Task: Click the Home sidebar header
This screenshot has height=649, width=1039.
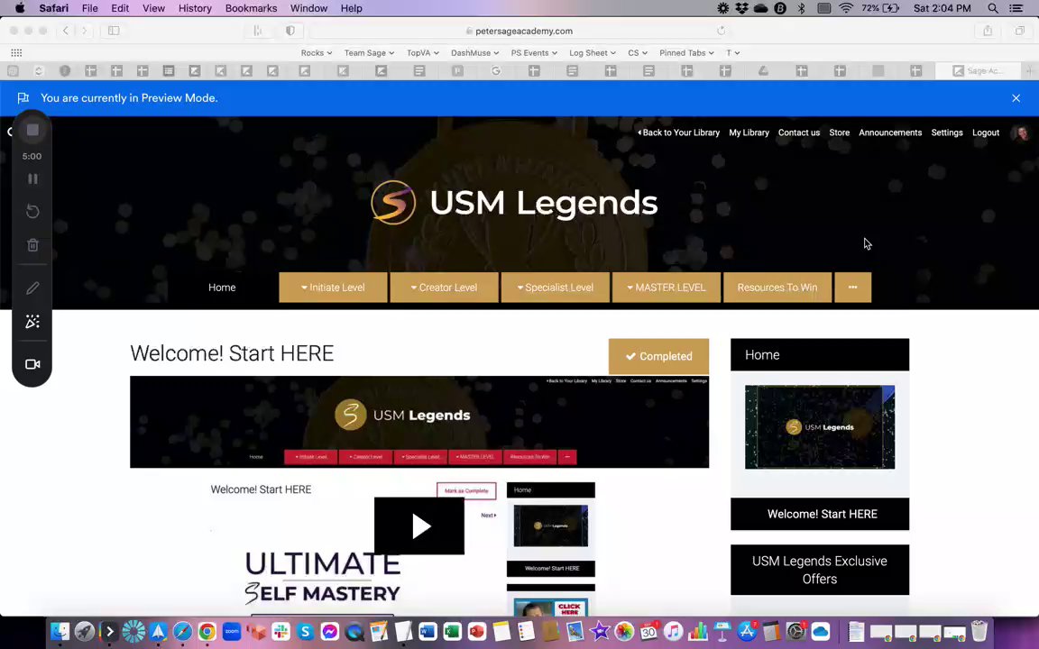Action: tap(820, 355)
